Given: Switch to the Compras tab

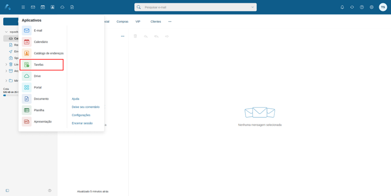Looking at the screenshot, I should (123, 22).
